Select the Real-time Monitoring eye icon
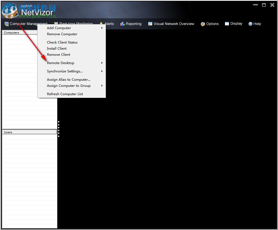 [x=56, y=24]
